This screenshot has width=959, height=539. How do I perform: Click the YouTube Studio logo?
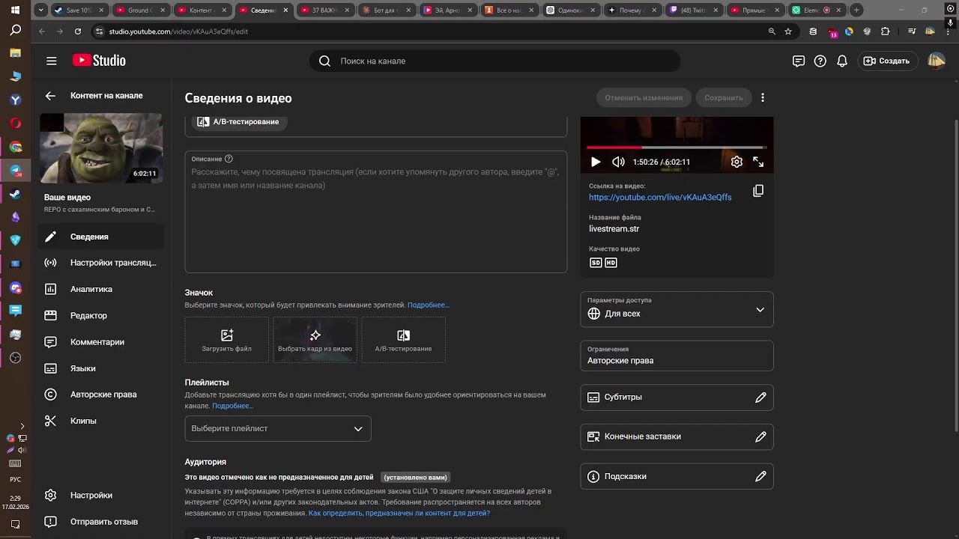point(99,61)
